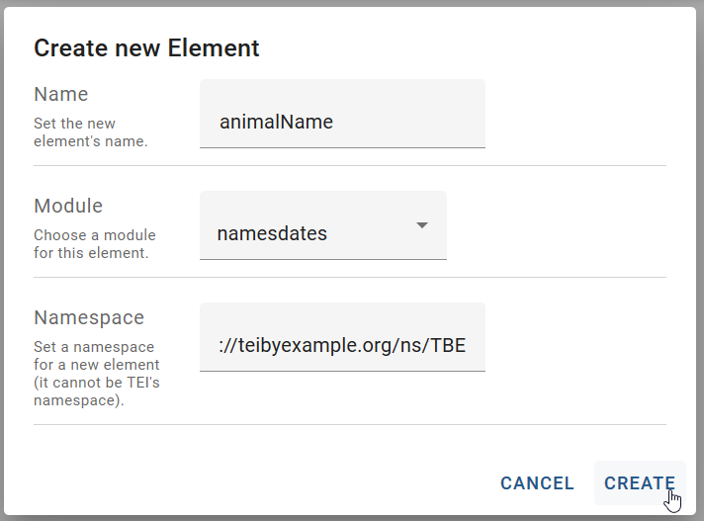
Task: Click the Module dropdown arrow
Action: pyautogui.click(x=422, y=225)
